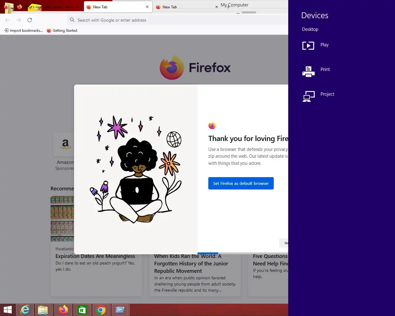This screenshot has height=316, width=395.
Task: Click the canned goods article thumbnail
Action: 62,219
